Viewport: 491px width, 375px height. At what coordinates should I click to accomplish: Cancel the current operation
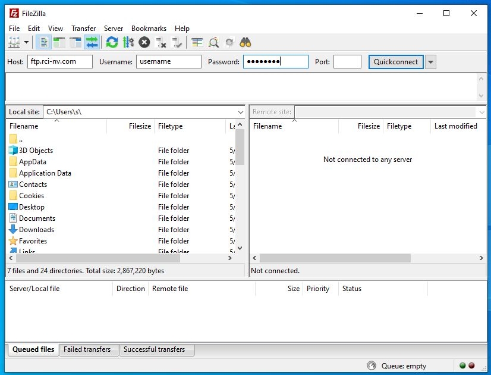pos(144,42)
